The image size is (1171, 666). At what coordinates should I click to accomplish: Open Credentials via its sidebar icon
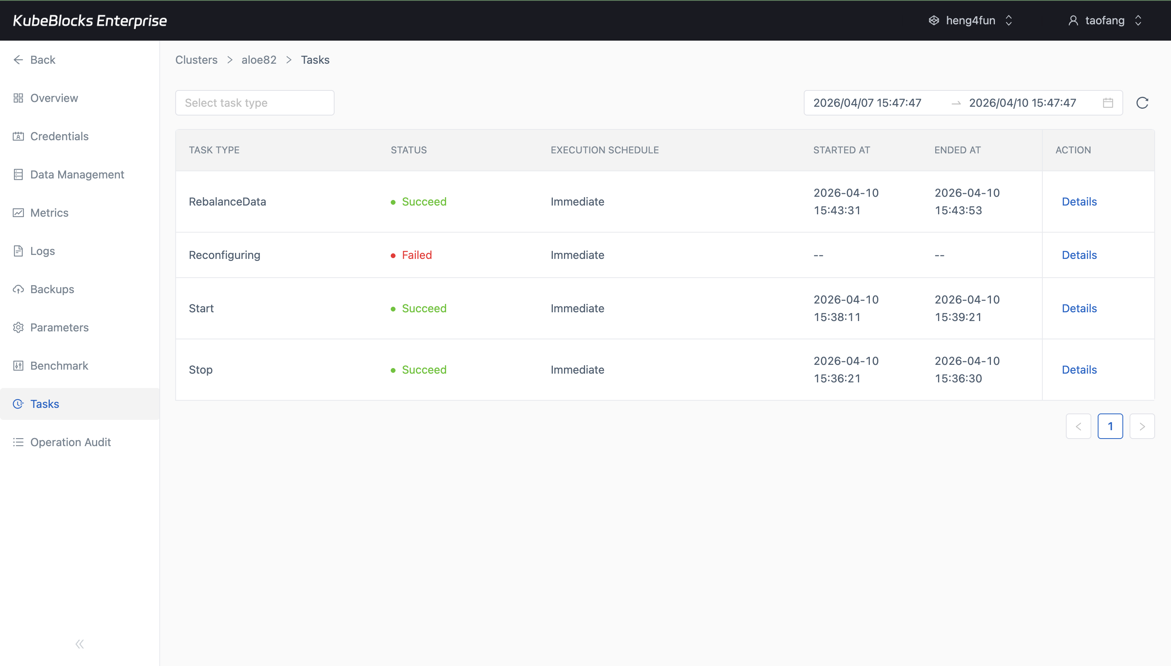click(18, 136)
